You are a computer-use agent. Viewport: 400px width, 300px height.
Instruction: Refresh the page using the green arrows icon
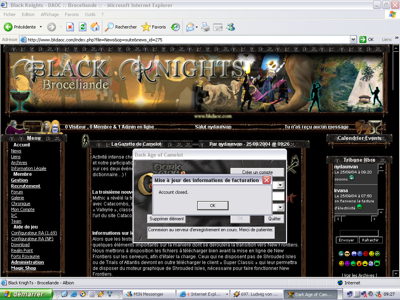point(82,27)
